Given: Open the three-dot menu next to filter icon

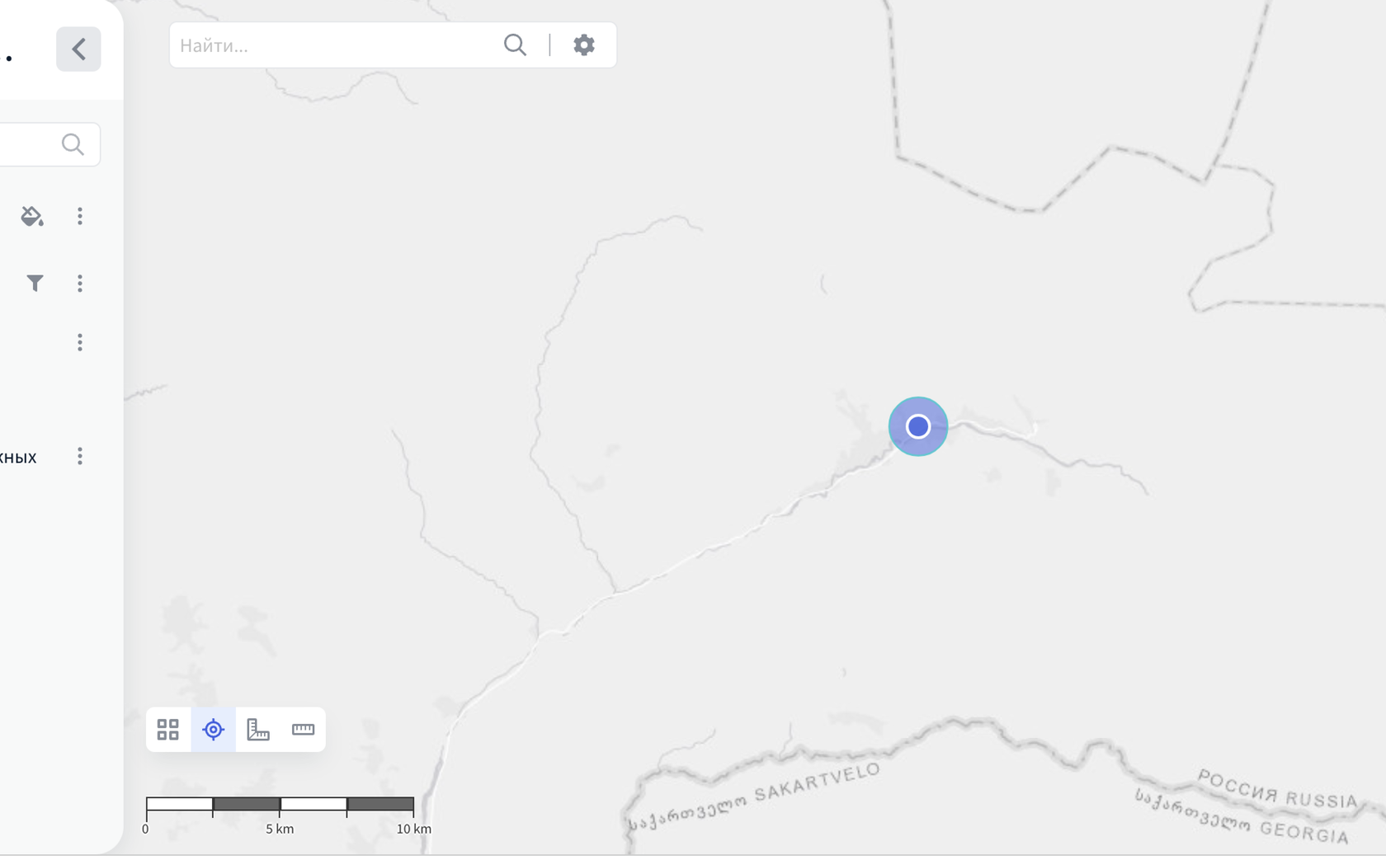Looking at the screenshot, I should coord(80,284).
